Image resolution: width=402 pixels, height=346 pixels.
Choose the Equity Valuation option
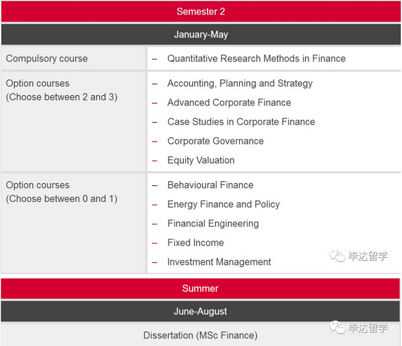tap(201, 160)
